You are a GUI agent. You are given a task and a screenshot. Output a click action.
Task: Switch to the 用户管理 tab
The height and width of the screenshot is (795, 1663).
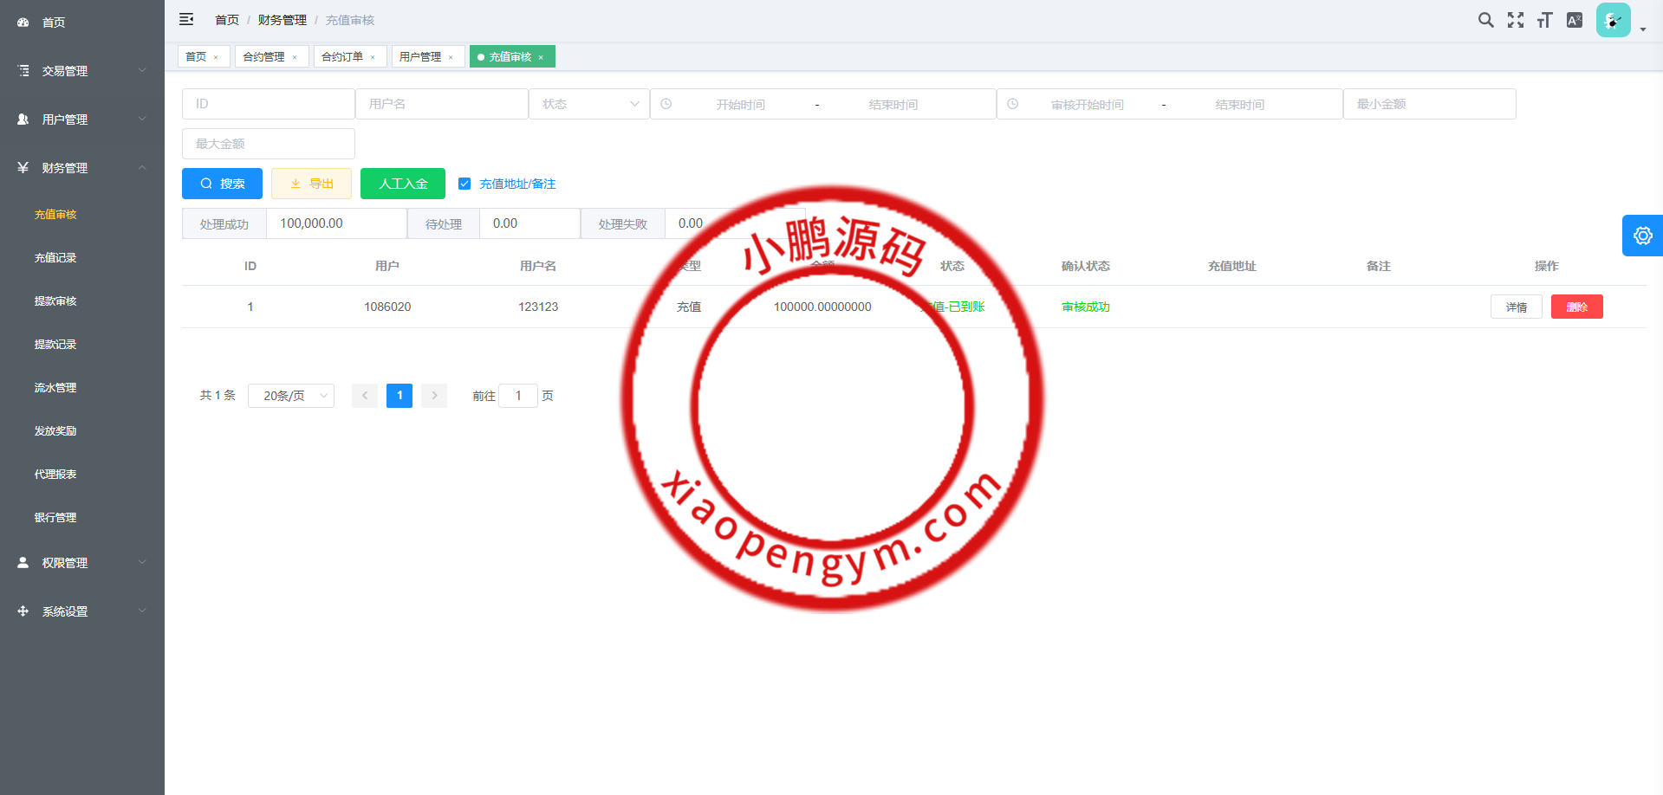pyautogui.click(x=420, y=57)
